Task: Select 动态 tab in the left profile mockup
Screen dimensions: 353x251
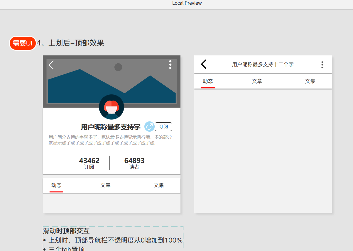Action: pyautogui.click(x=56, y=185)
